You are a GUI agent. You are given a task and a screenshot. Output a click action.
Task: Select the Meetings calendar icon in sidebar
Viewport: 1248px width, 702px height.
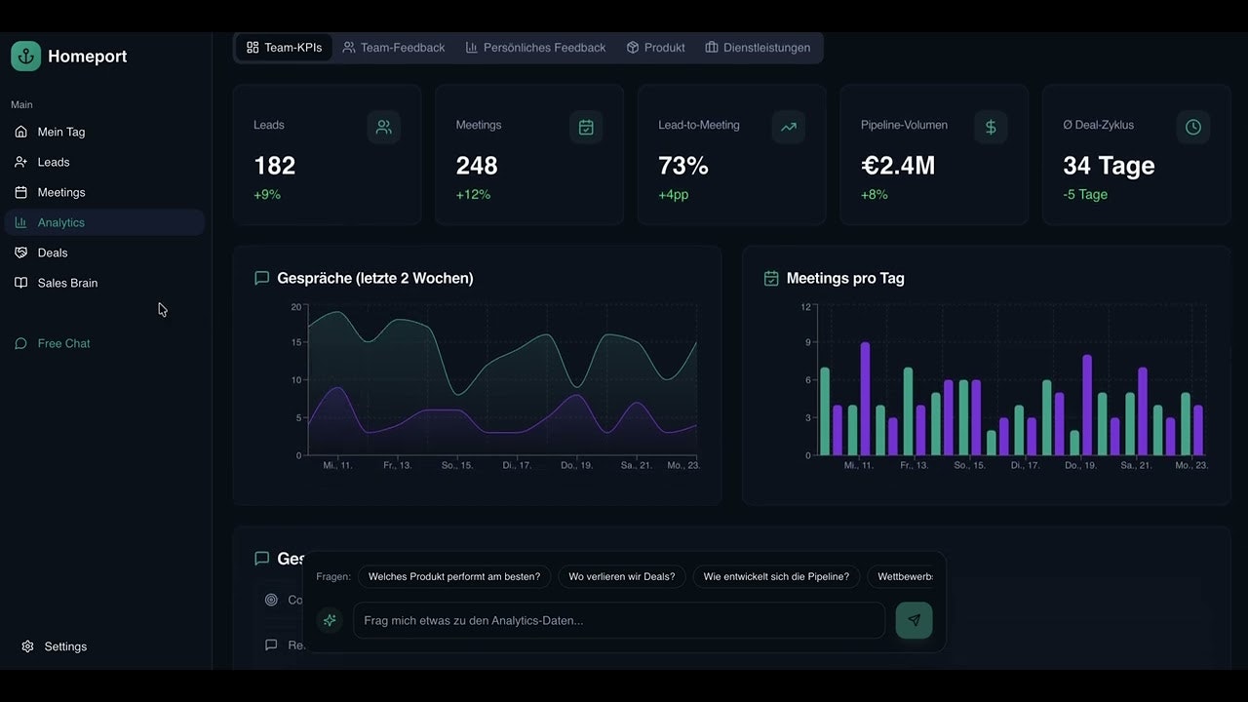[x=21, y=192]
